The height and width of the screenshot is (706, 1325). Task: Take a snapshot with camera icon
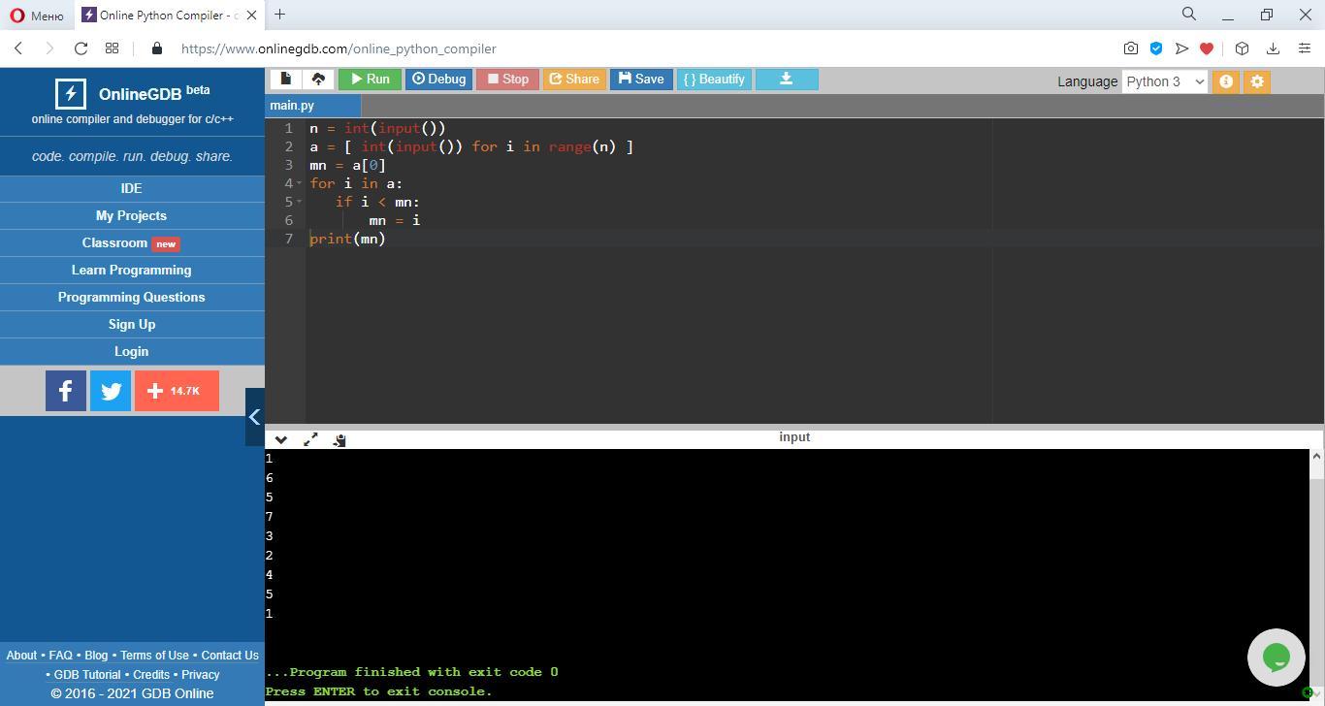pos(1131,48)
